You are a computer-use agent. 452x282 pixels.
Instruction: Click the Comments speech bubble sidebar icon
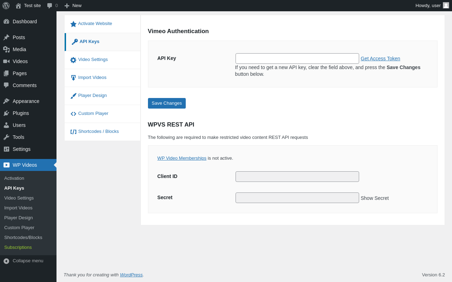coord(6,85)
